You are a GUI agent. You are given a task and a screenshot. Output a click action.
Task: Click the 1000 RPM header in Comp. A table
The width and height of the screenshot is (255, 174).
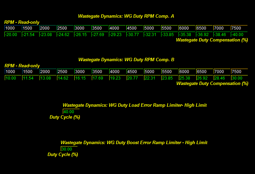tap(13, 28)
